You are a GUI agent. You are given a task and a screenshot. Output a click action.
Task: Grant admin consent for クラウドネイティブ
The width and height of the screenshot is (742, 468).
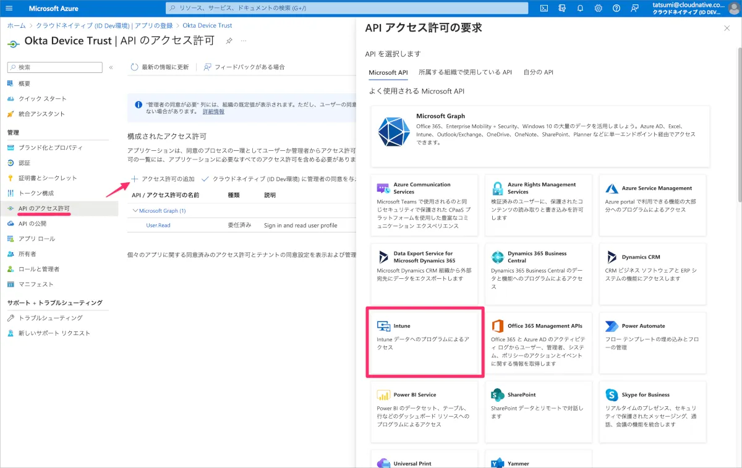(x=279, y=179)
